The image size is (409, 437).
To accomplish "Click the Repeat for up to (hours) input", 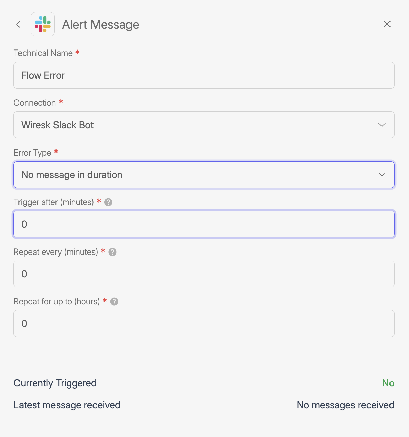I will (x=203, y=324).
